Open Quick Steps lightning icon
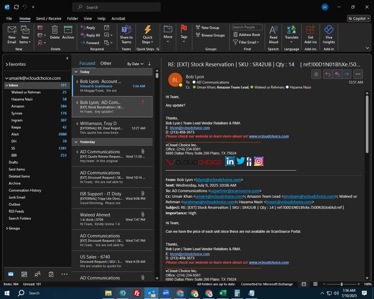Image resolution: width=374 pixels, height=299 pixels. tap(148, 29)
